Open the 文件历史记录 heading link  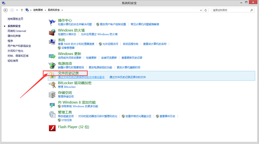69,73
